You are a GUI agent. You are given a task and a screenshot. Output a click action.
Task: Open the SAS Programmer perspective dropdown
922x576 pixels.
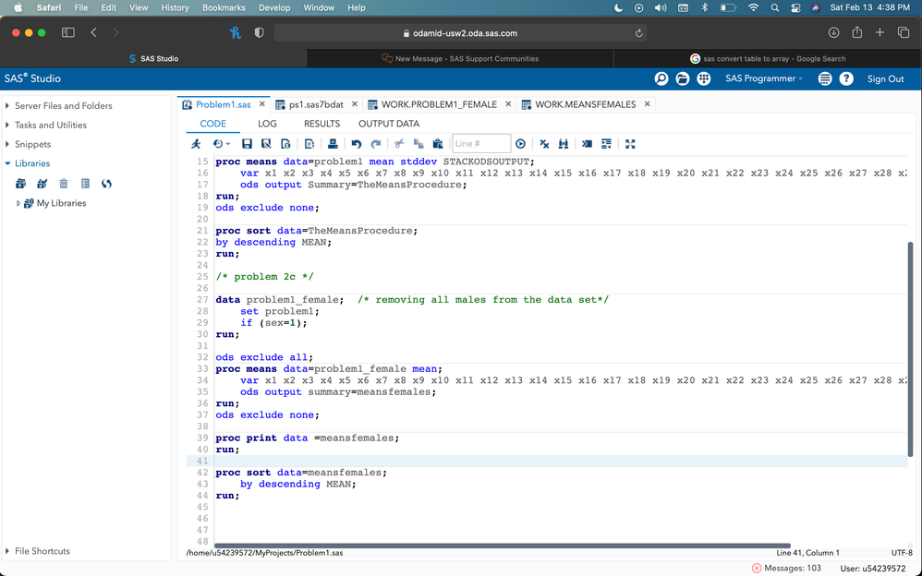(x=763, y=78)
